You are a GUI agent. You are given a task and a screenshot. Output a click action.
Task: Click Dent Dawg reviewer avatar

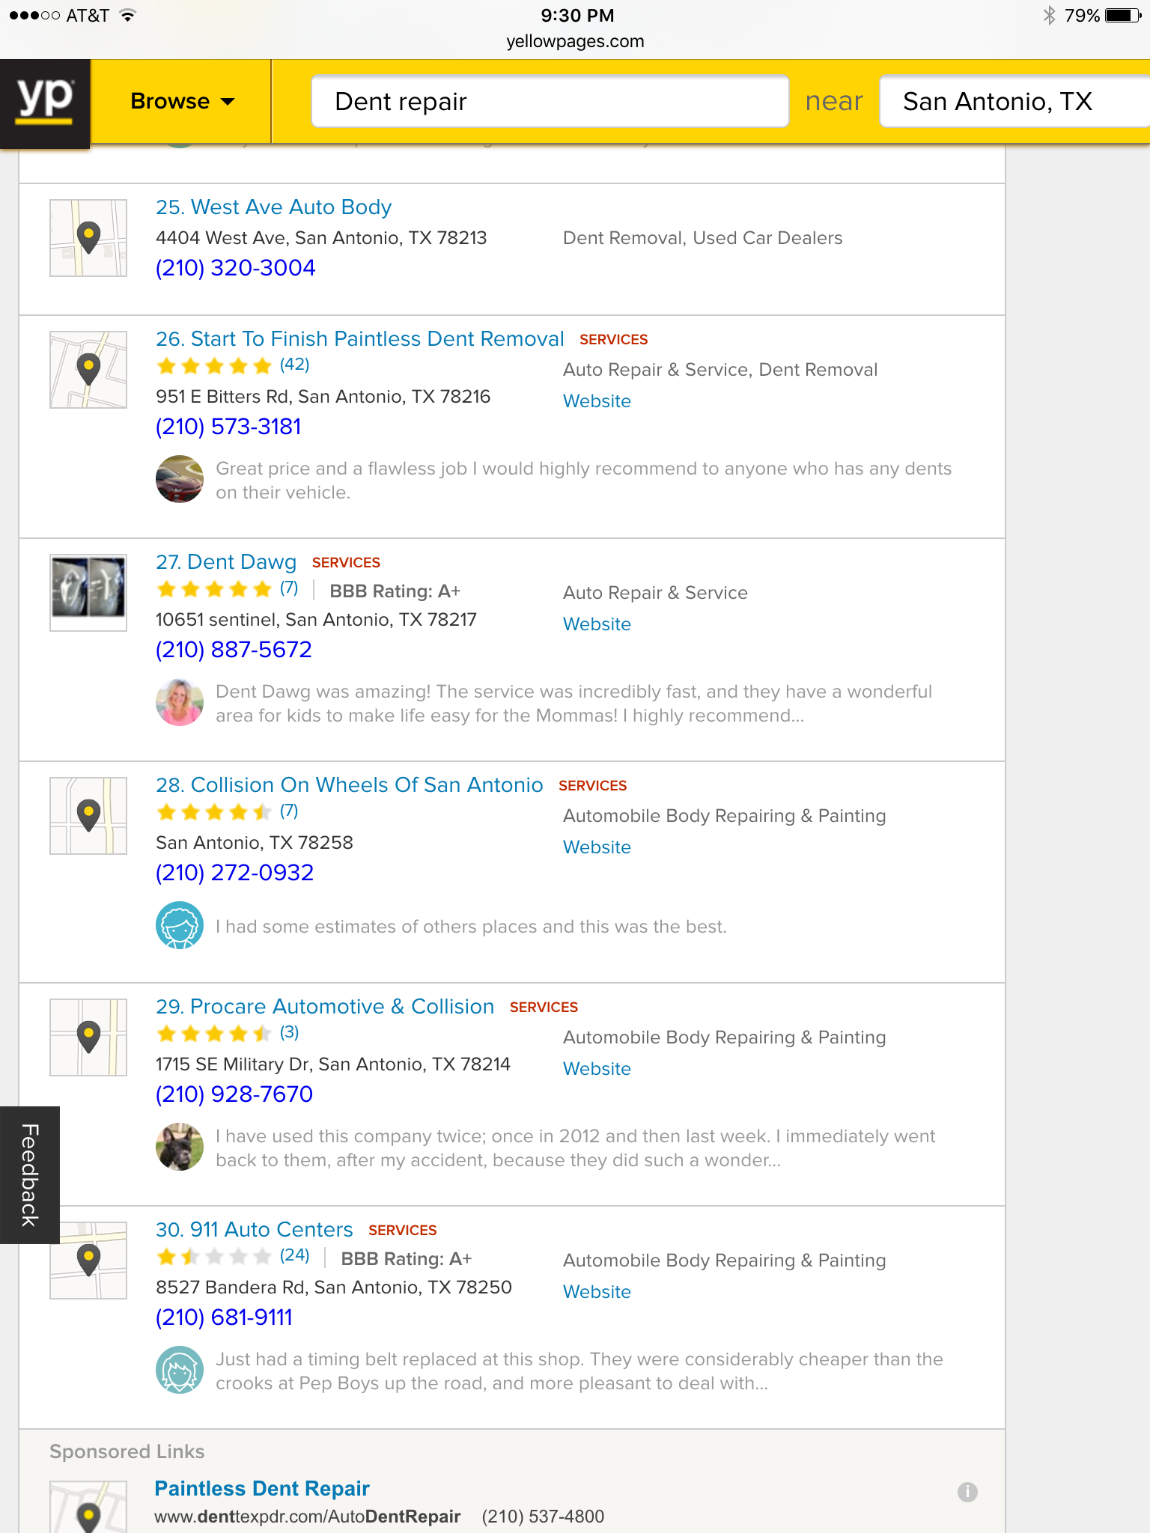[180, 703]
